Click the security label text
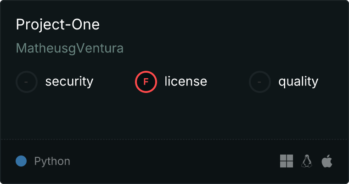 pos(69,81)
